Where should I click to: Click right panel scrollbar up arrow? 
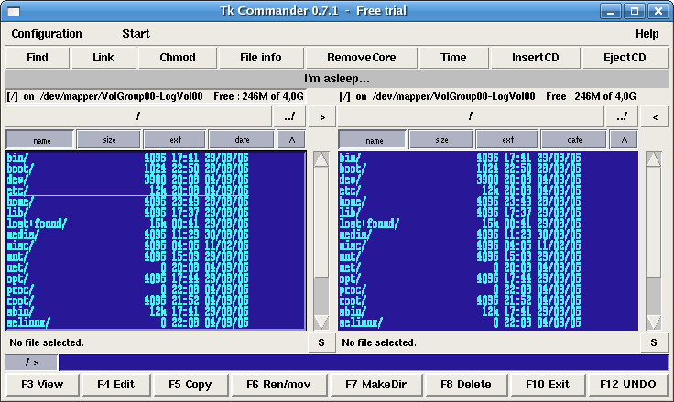pos(654,159)
